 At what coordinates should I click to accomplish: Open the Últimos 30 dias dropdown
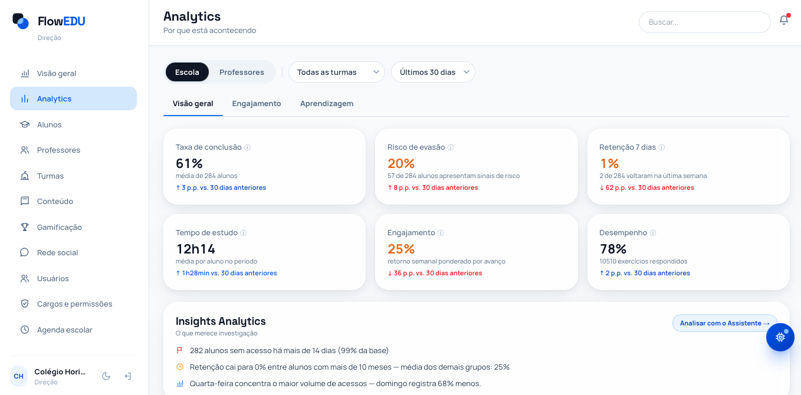coord(433,72)
